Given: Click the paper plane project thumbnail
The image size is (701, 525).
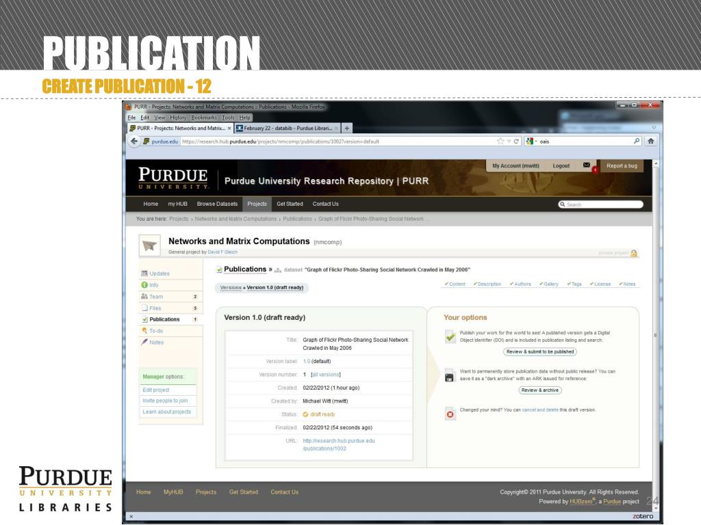Looking at the screenshot, I should point(149,245).
